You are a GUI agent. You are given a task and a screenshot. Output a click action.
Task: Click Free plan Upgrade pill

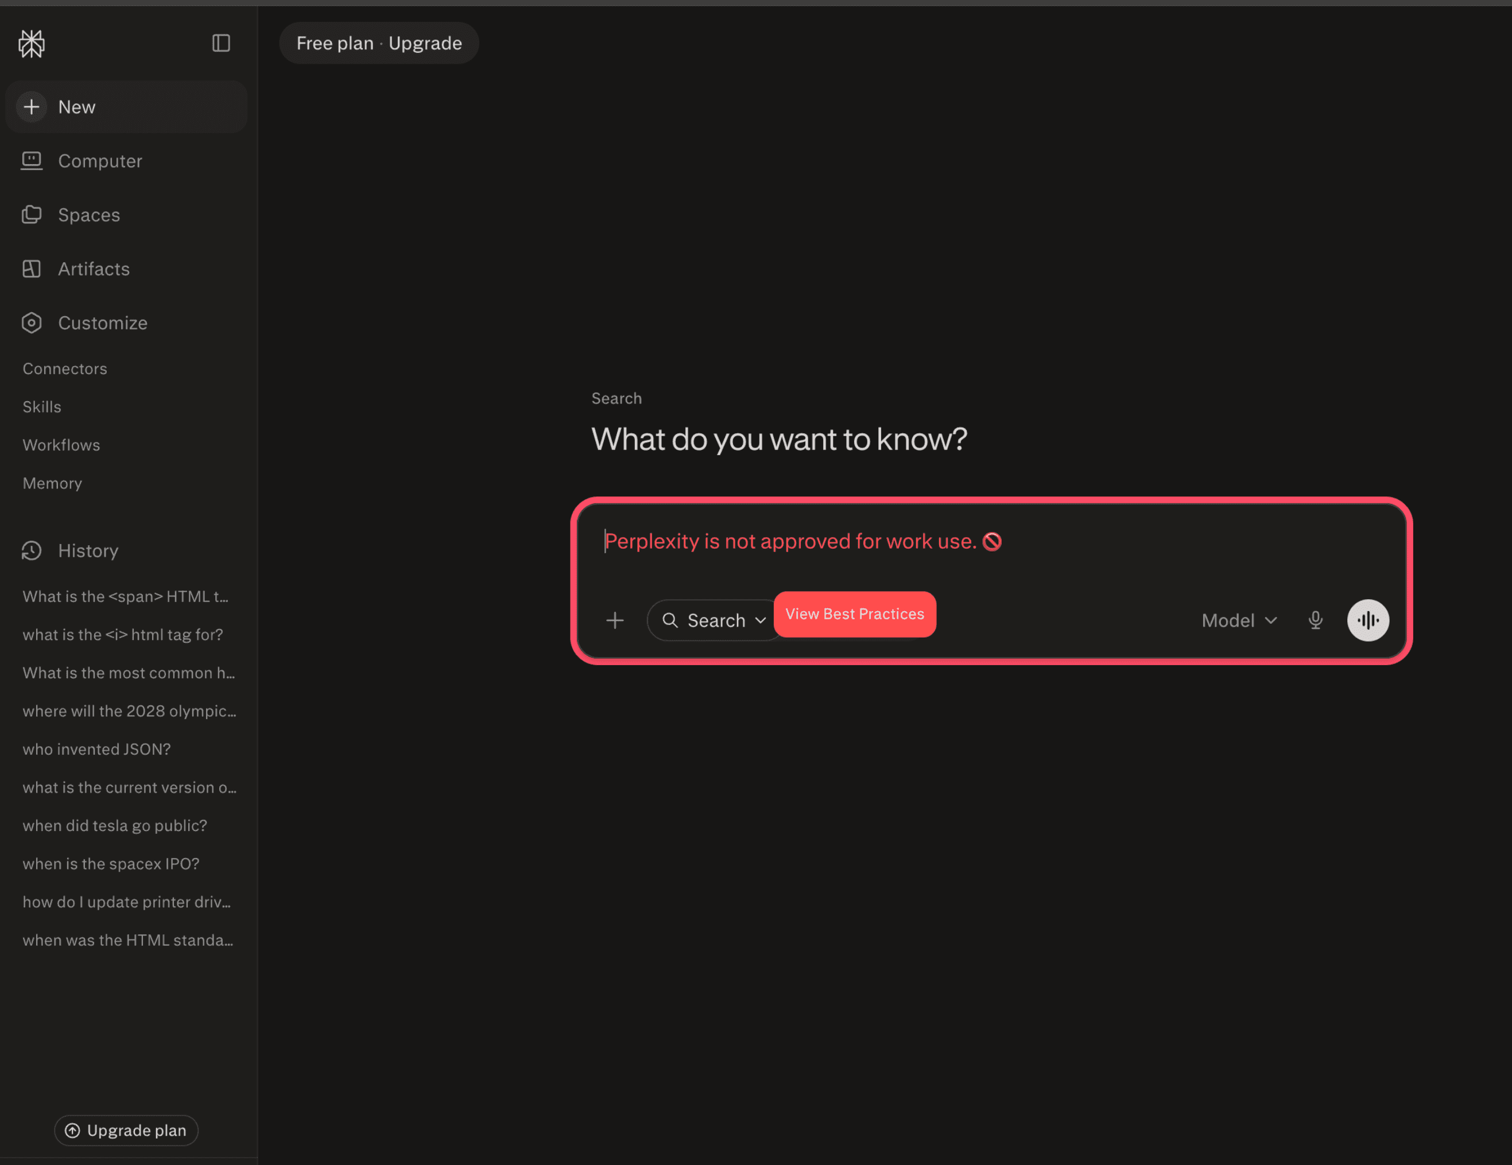[x=379, y=43]
